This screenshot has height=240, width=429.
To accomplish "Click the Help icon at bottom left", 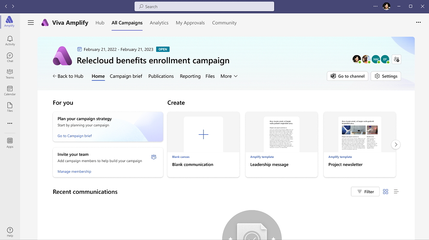I will click(10, 231).
